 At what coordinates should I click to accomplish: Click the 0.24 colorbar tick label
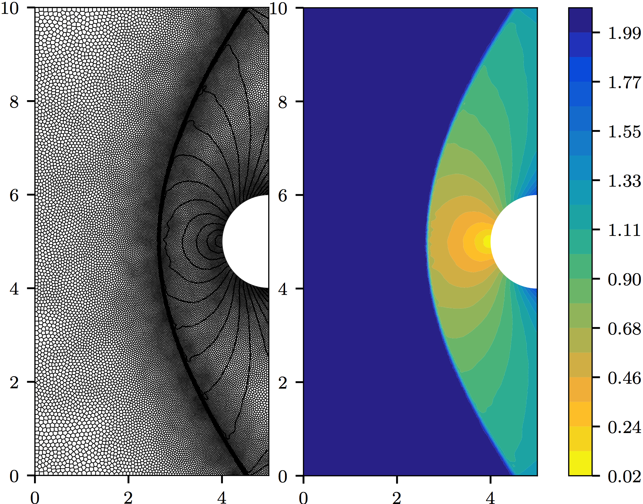[x=625, y=427]
